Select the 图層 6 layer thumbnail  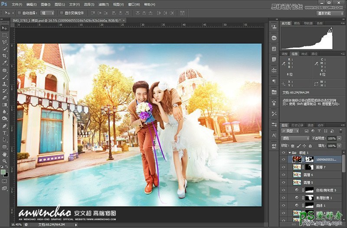click(297, 175)
